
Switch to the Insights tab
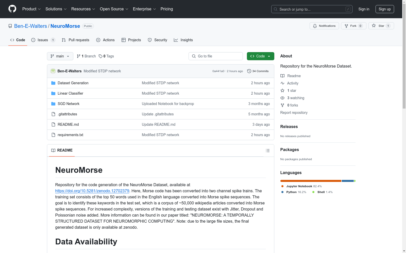pos(183,40)
